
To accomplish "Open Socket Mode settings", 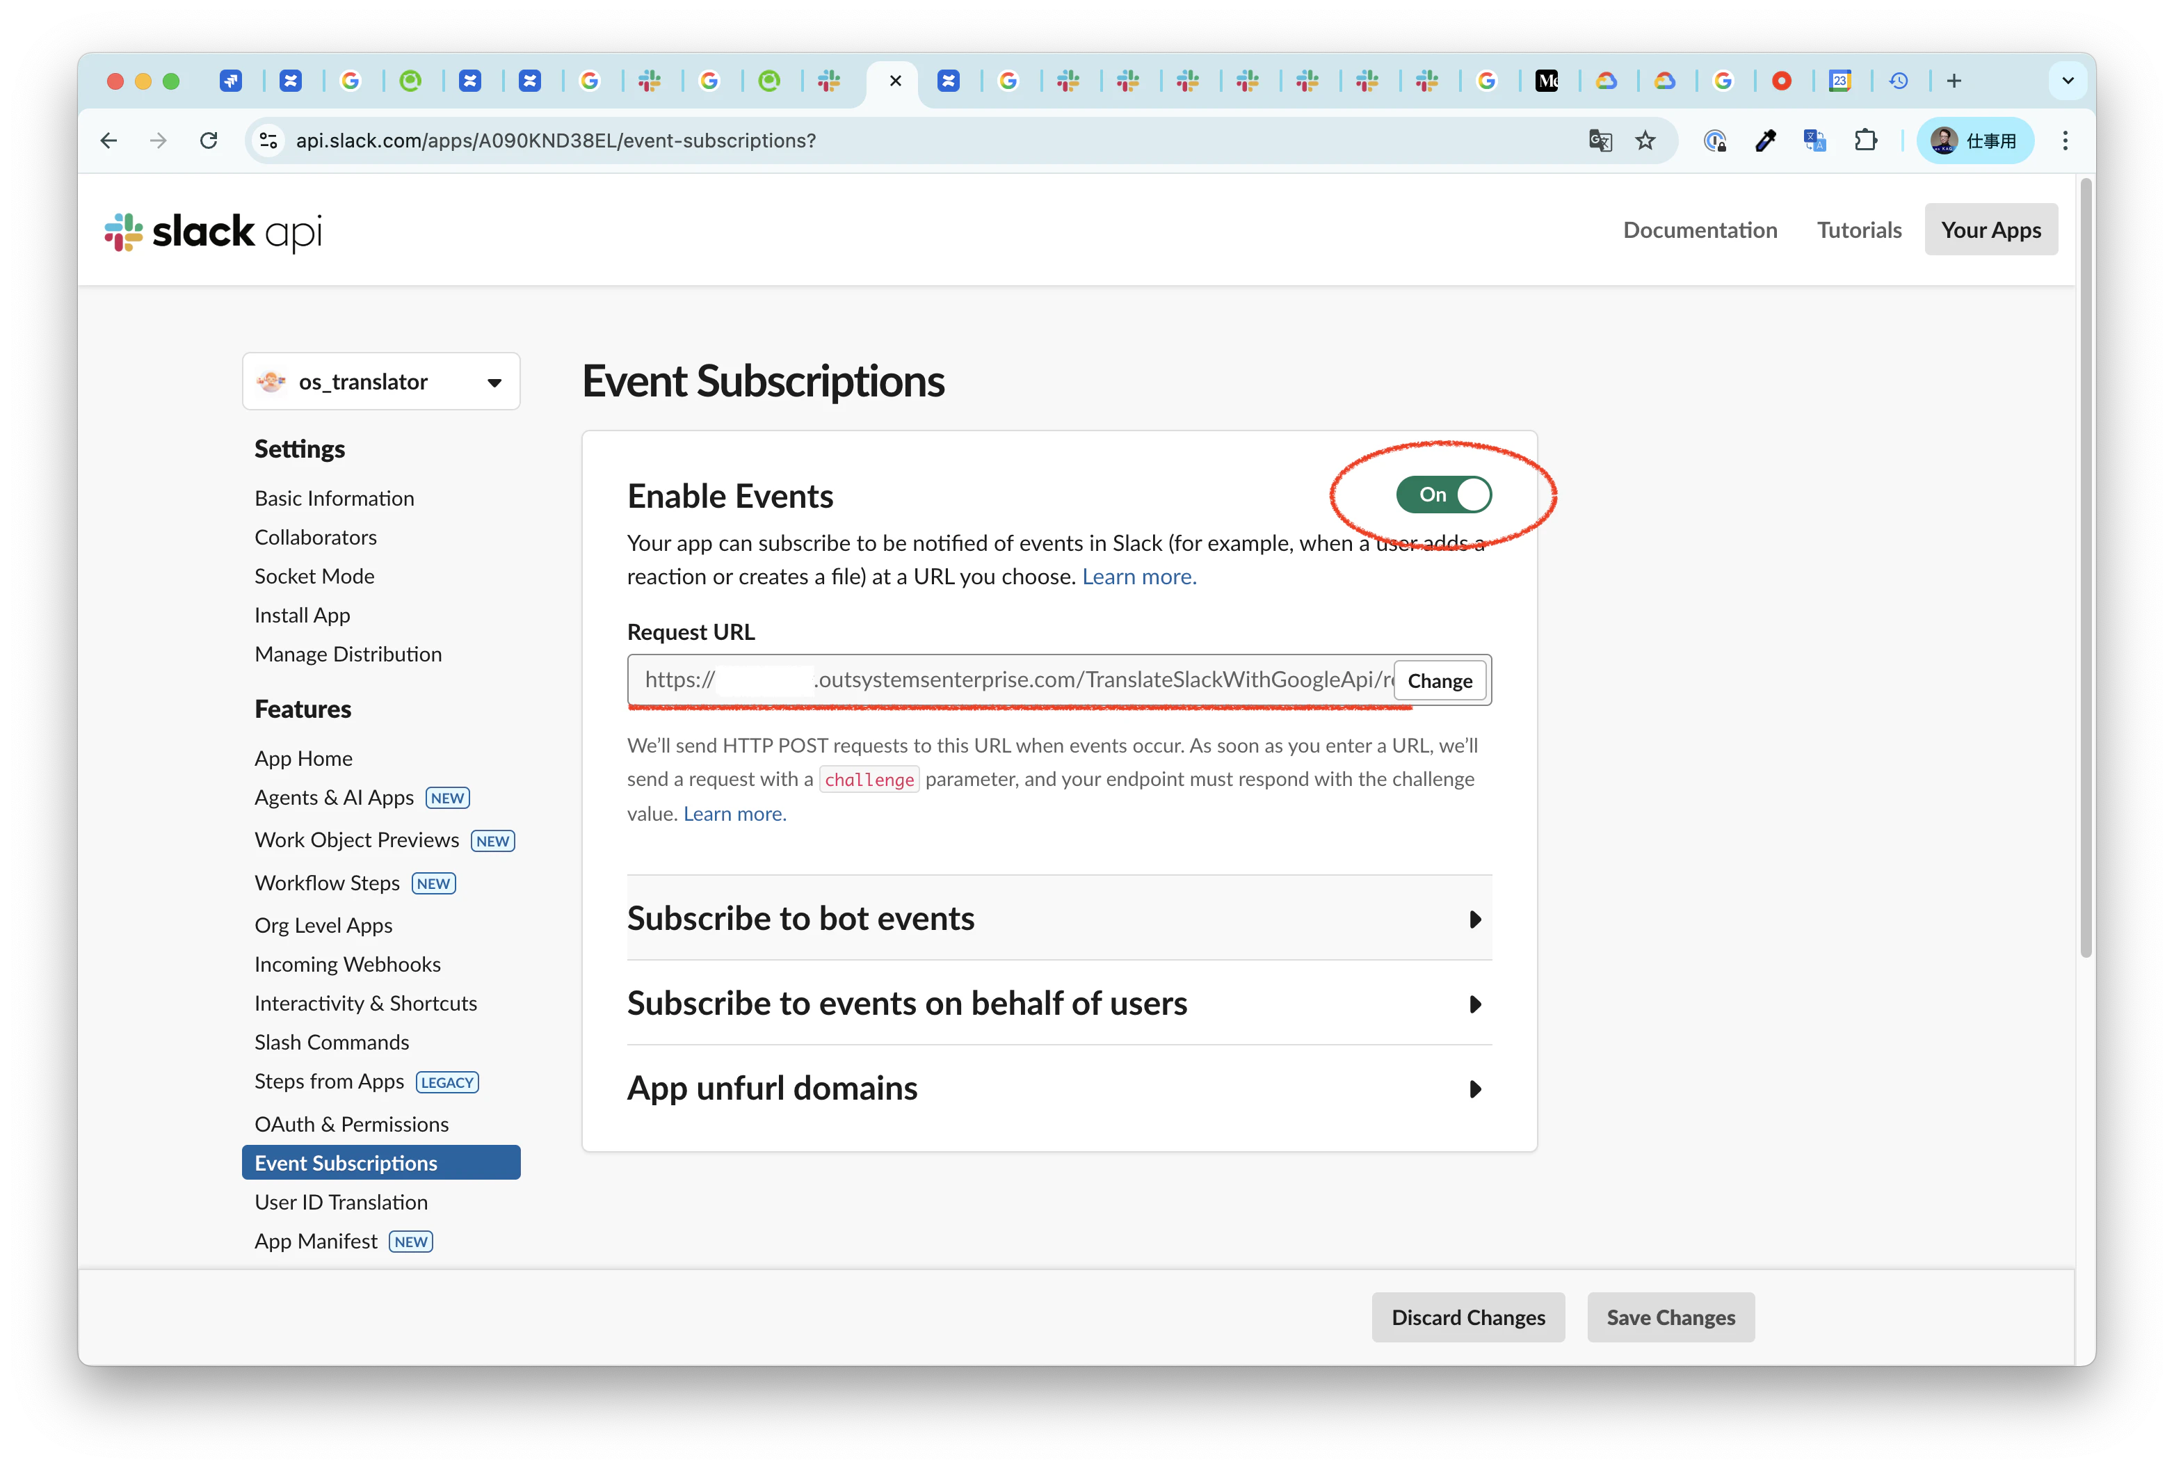I will tap(314, 577).
